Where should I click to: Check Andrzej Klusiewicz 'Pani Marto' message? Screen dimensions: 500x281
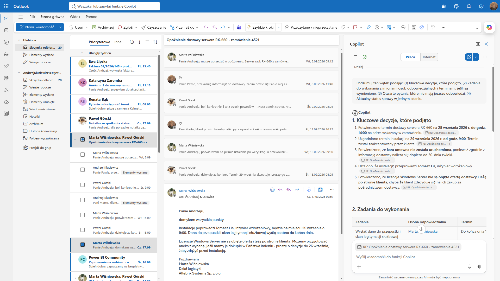point(83,200)
